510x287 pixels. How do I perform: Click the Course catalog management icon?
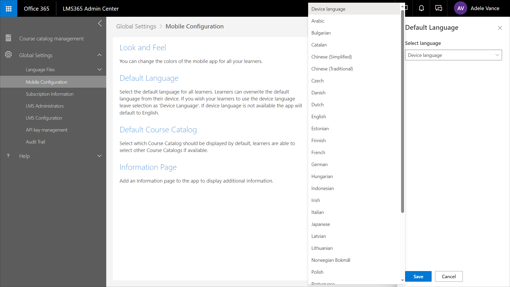(8, 38)
